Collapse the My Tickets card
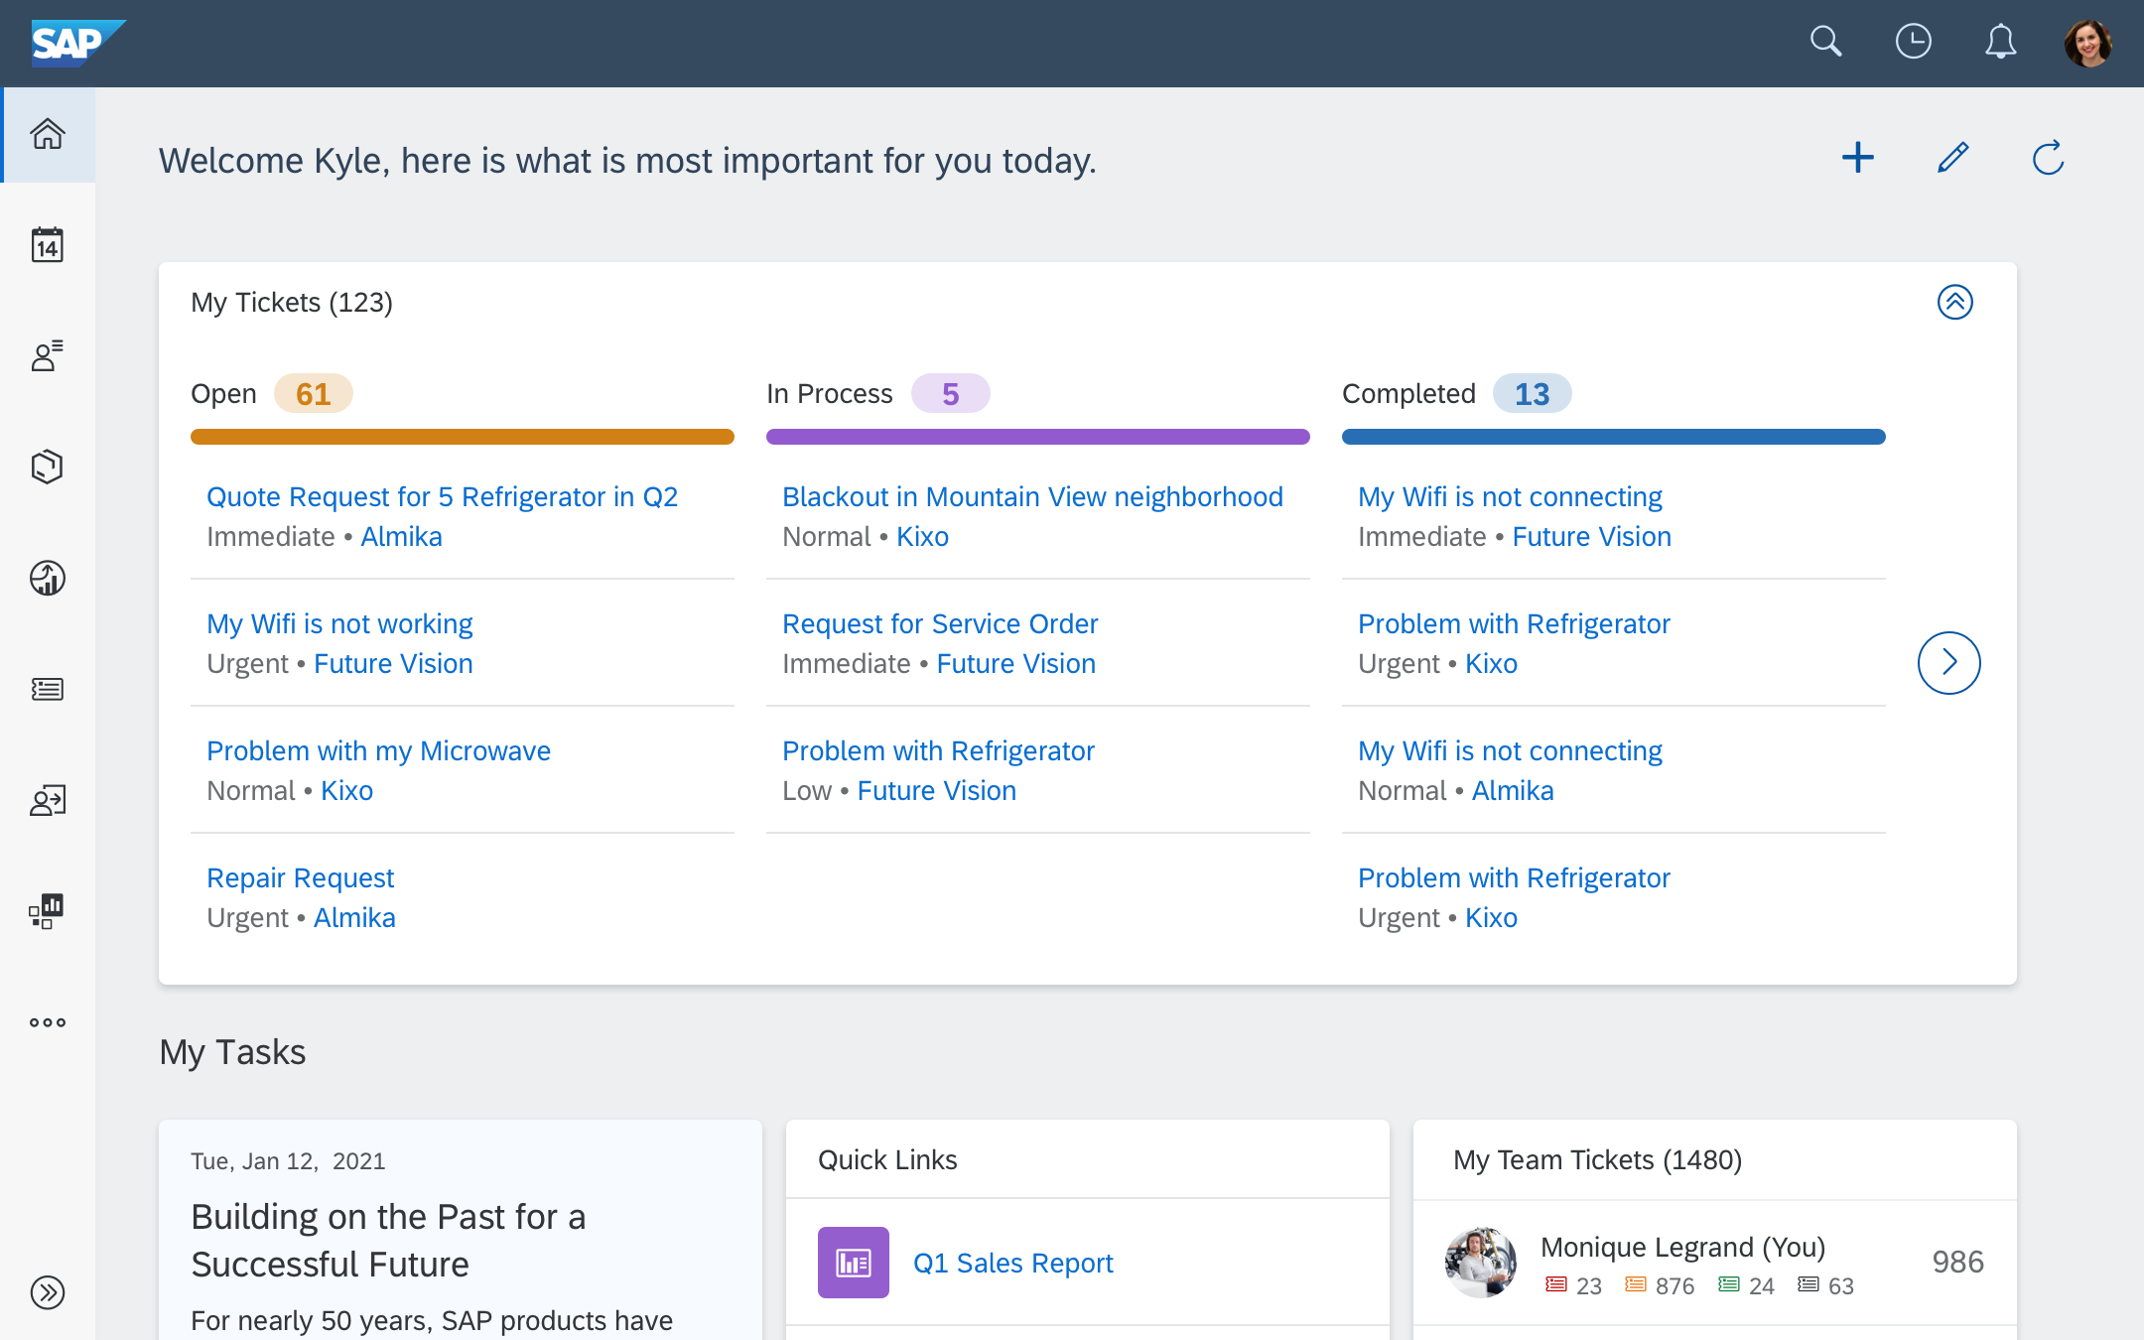Screen dimensions: 2144x1340 [x=1954, y=302]
